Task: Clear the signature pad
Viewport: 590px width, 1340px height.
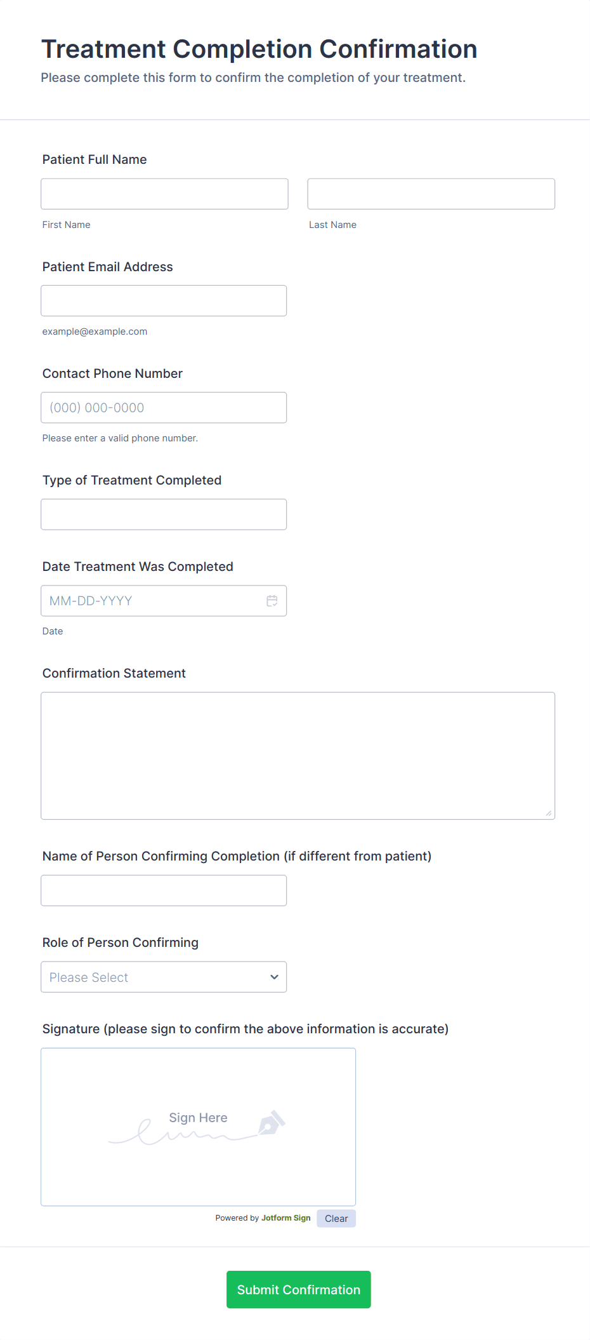Action: 336,1218
